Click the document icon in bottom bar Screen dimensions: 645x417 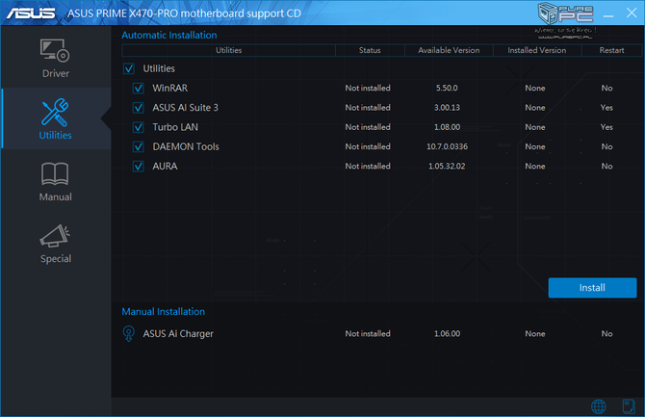tap(629, 406)
